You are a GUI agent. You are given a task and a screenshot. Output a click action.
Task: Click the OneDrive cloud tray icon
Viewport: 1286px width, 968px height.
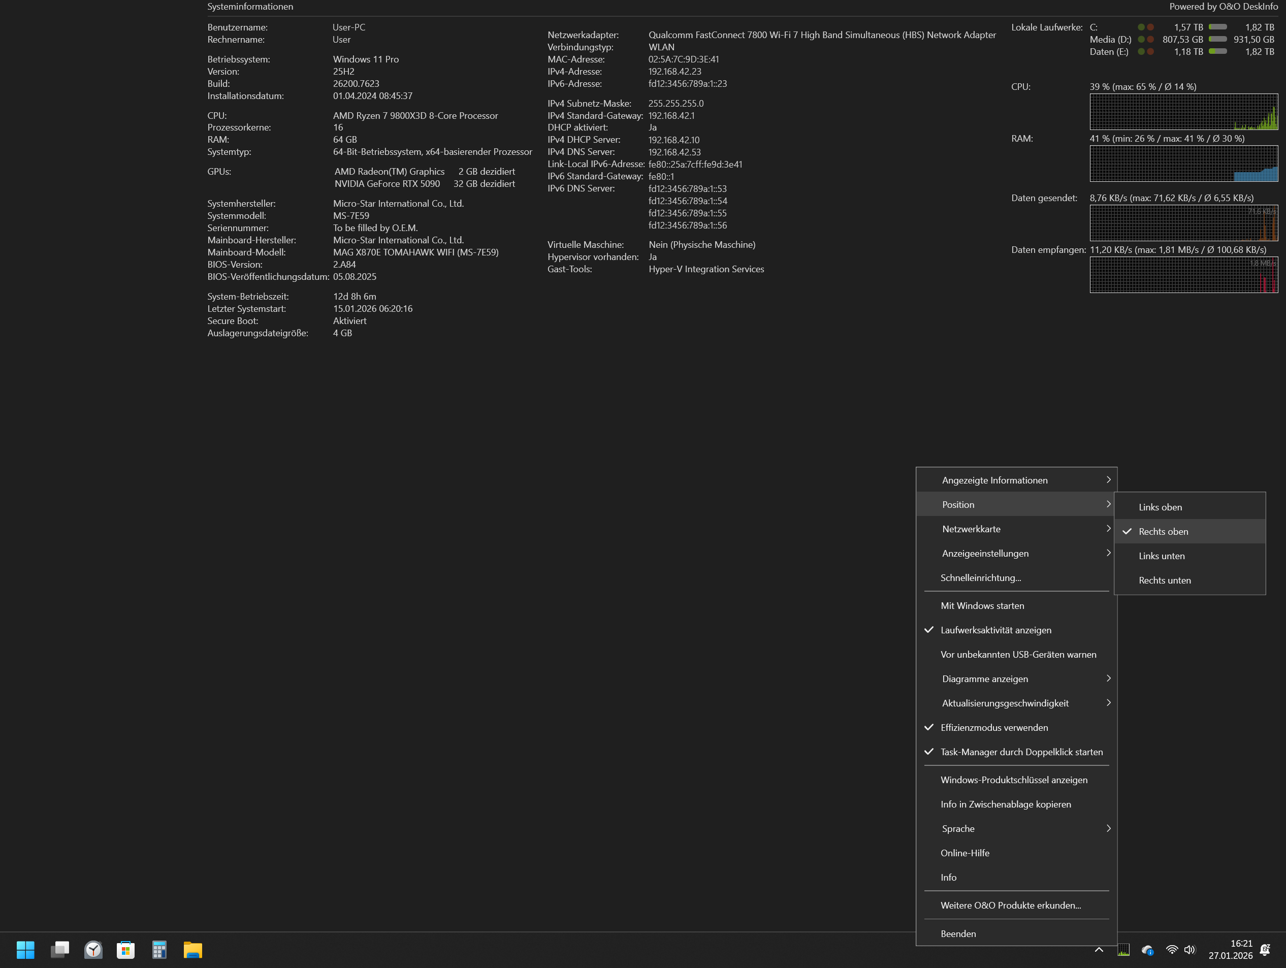click(1147, 950)
